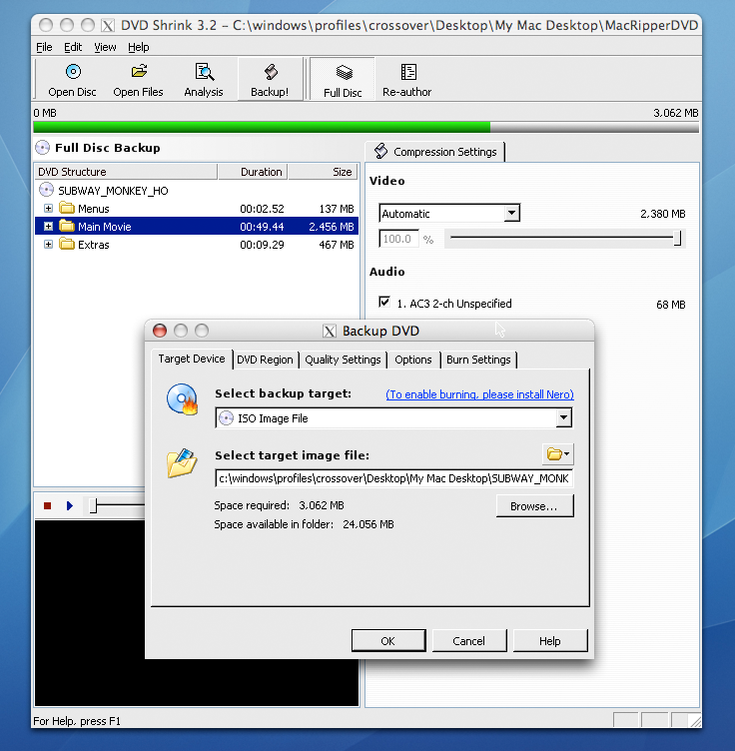Image resolution: width=735 pixels, height=751 pixels.
Task: Click the Compression Settings tab icon
Action: click(x=381, y=151)
